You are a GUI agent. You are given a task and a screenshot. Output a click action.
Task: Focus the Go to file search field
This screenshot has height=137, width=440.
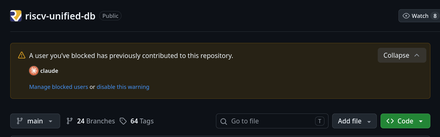coord(272,121)
